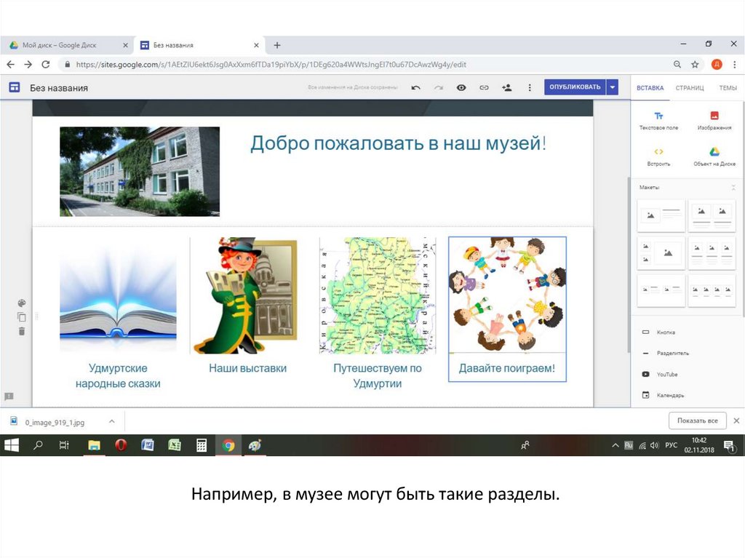Delete the section with the trash icon
This screenshot has width=745, height=558.
21,331
